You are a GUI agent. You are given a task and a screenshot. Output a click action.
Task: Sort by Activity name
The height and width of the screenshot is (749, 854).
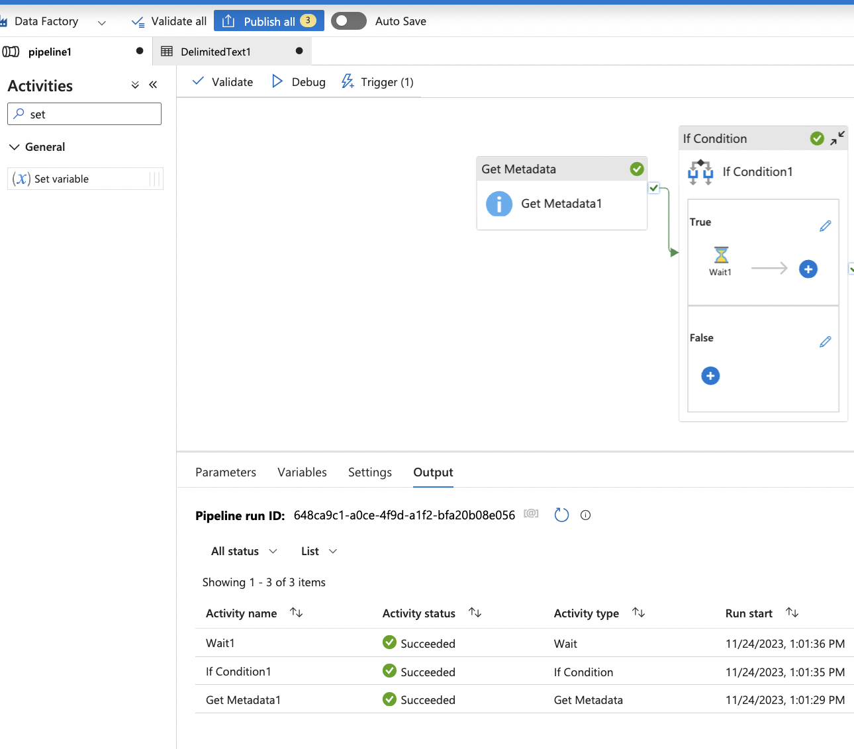tap(297, 613)
